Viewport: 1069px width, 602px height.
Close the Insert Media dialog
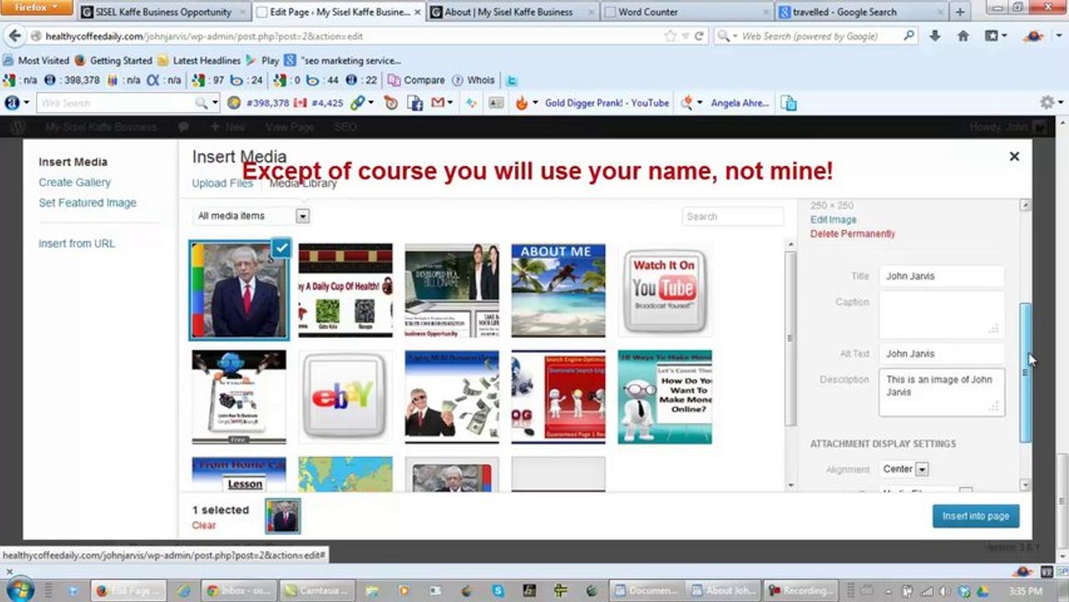(1014, 156)
